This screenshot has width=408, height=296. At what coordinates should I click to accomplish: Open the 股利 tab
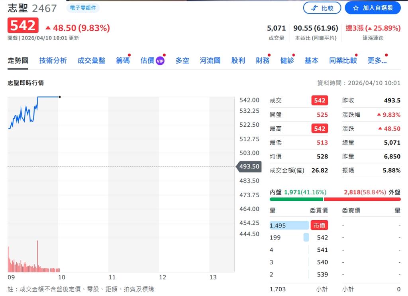pyautogui.click(x=238, y=60)
